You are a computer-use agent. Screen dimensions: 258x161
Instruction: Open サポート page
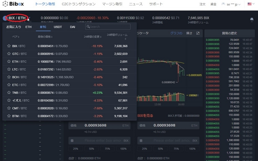[156, 4]
